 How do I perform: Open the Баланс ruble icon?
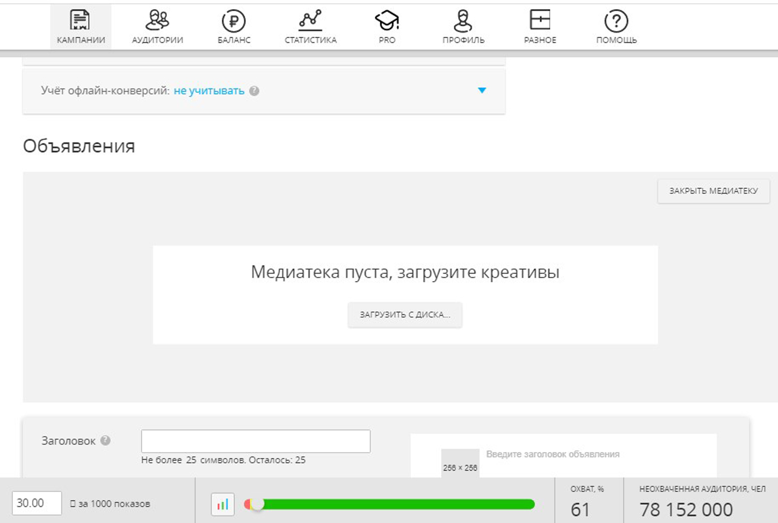click(234, 21)
